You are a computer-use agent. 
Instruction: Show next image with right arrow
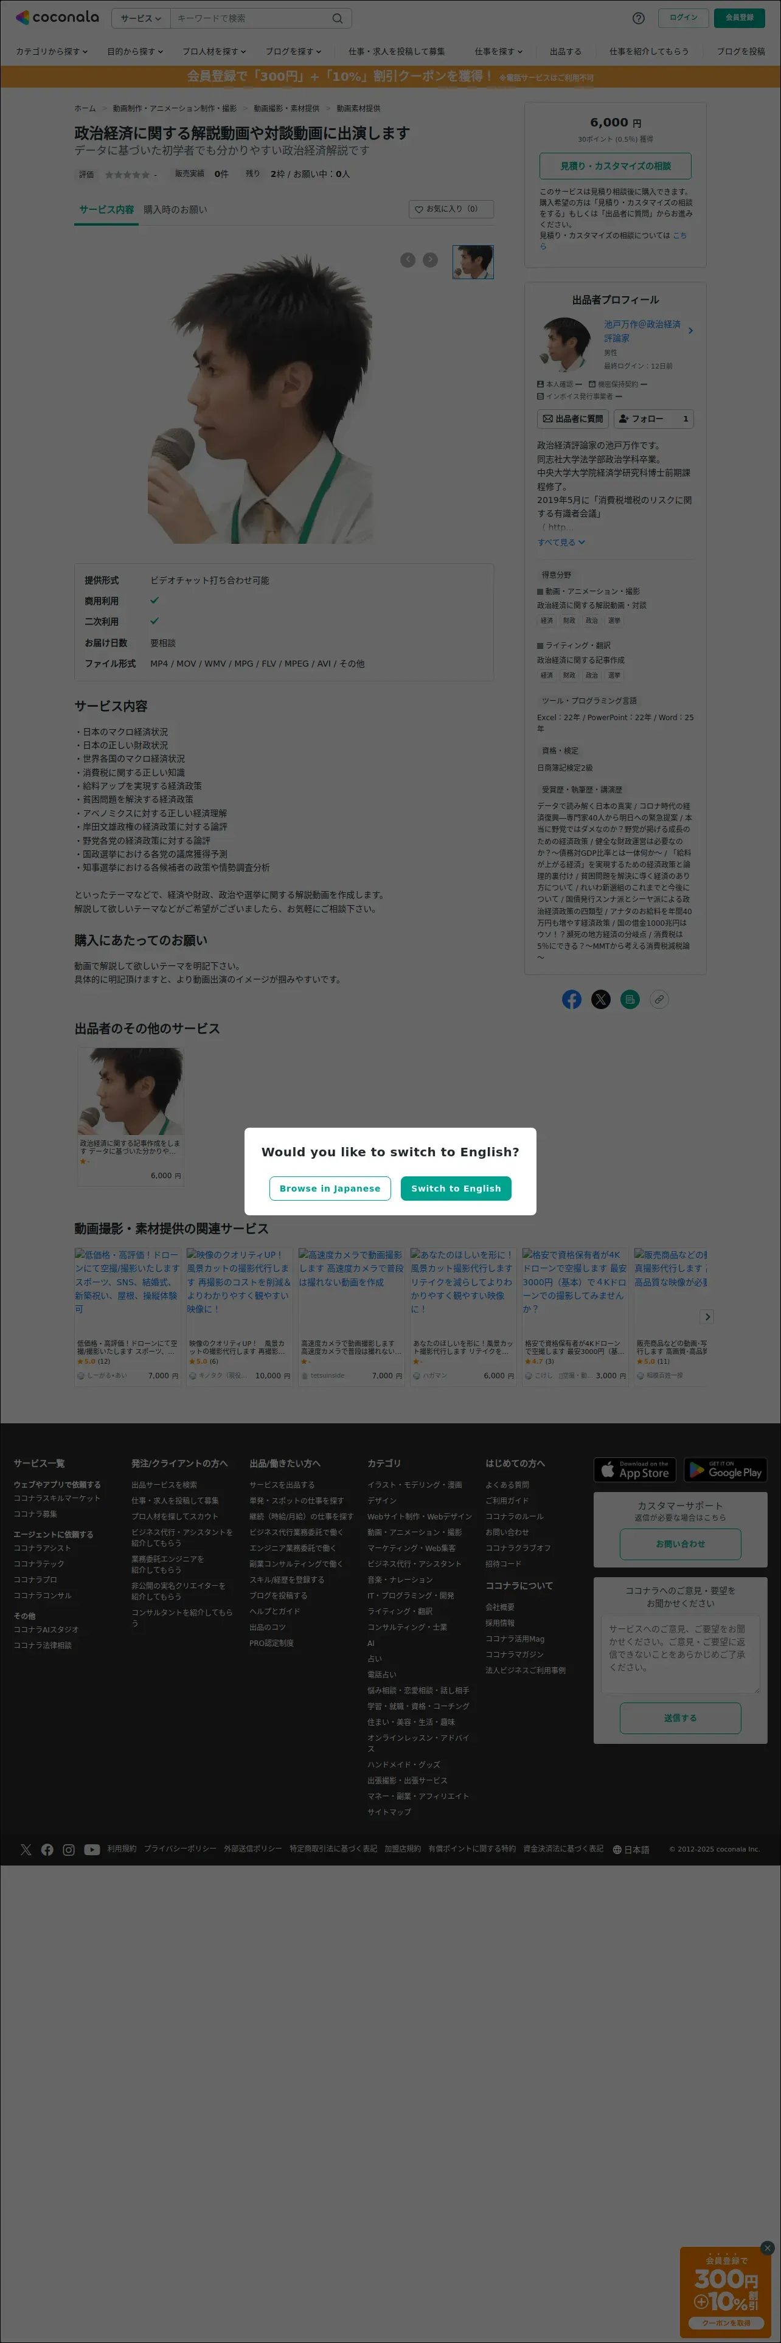(431, 260)
